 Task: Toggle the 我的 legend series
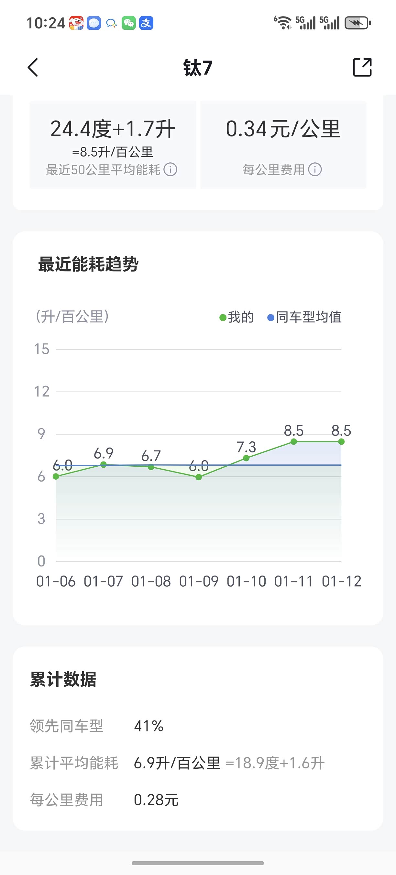point(236,317)
